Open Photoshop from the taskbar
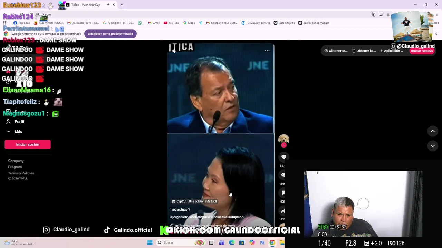The image size is (442, 248). coord(262,243)
